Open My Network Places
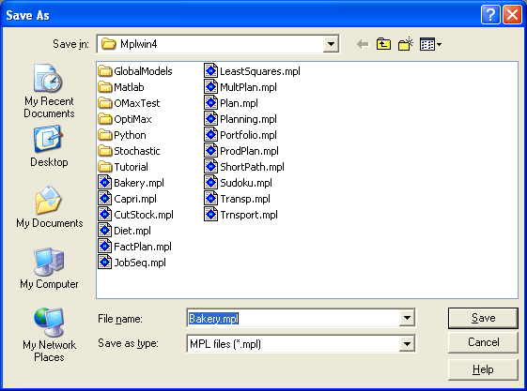The width and height of the screenshot is (527, 391). coord(49,335)
